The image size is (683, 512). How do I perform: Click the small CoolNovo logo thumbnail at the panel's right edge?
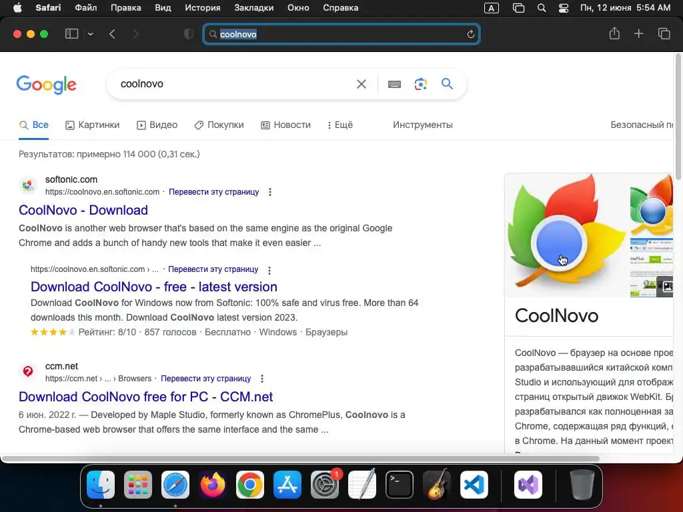[x=652, y=204]
